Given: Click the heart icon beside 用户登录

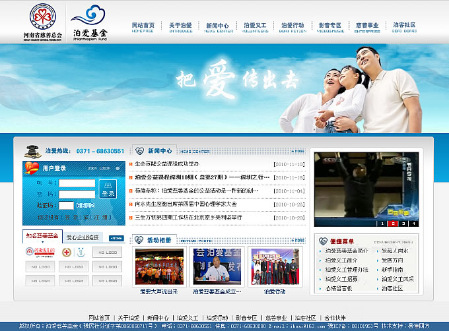Looking at the screenshot, I should point(32,169).
